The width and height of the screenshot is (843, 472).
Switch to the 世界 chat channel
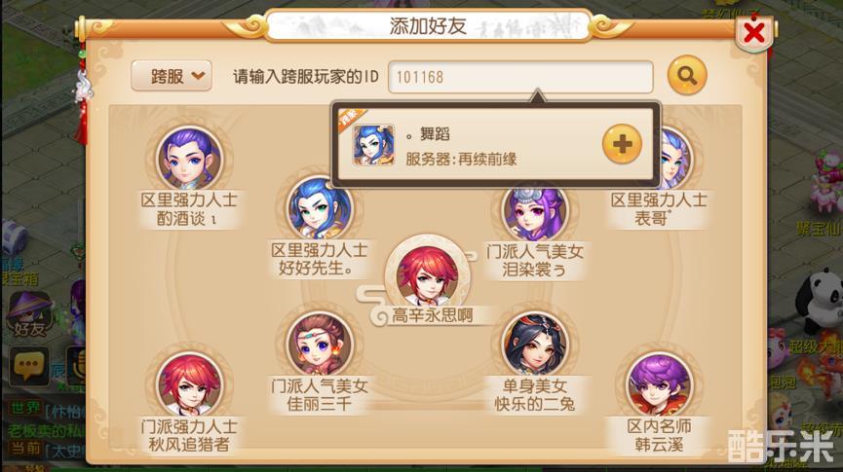24,408
